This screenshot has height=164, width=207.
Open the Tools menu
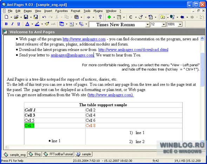click(x=87, y=11)
